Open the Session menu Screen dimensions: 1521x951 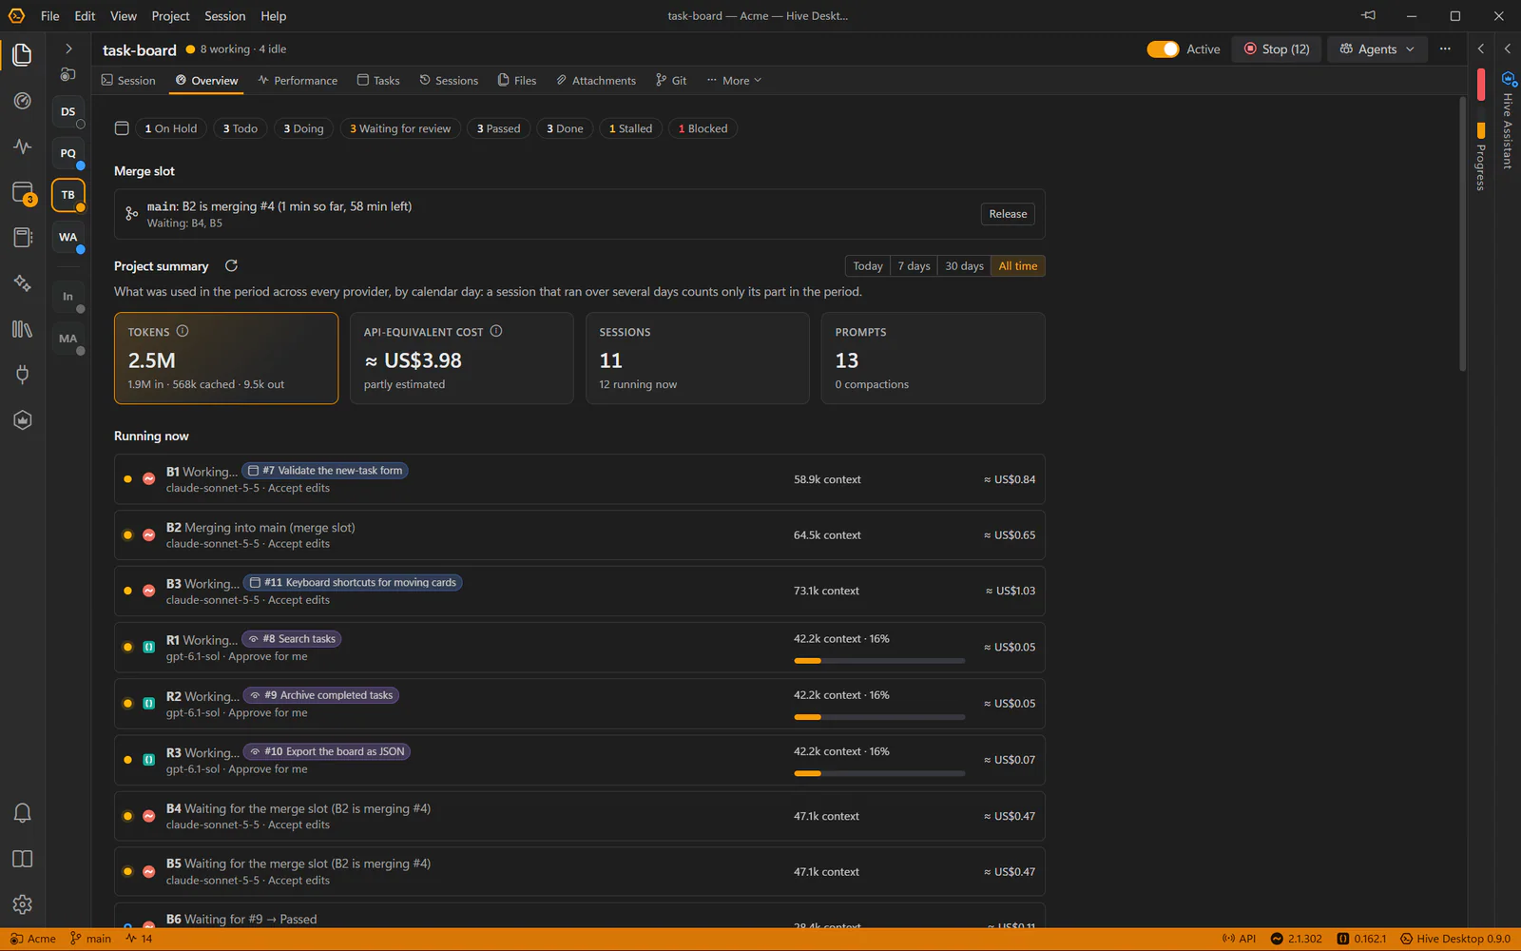click(224, 16)
